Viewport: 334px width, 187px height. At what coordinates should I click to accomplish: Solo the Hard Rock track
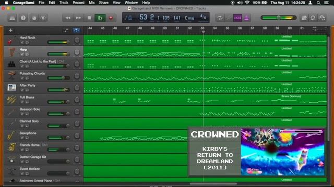[x=27, y=43]
